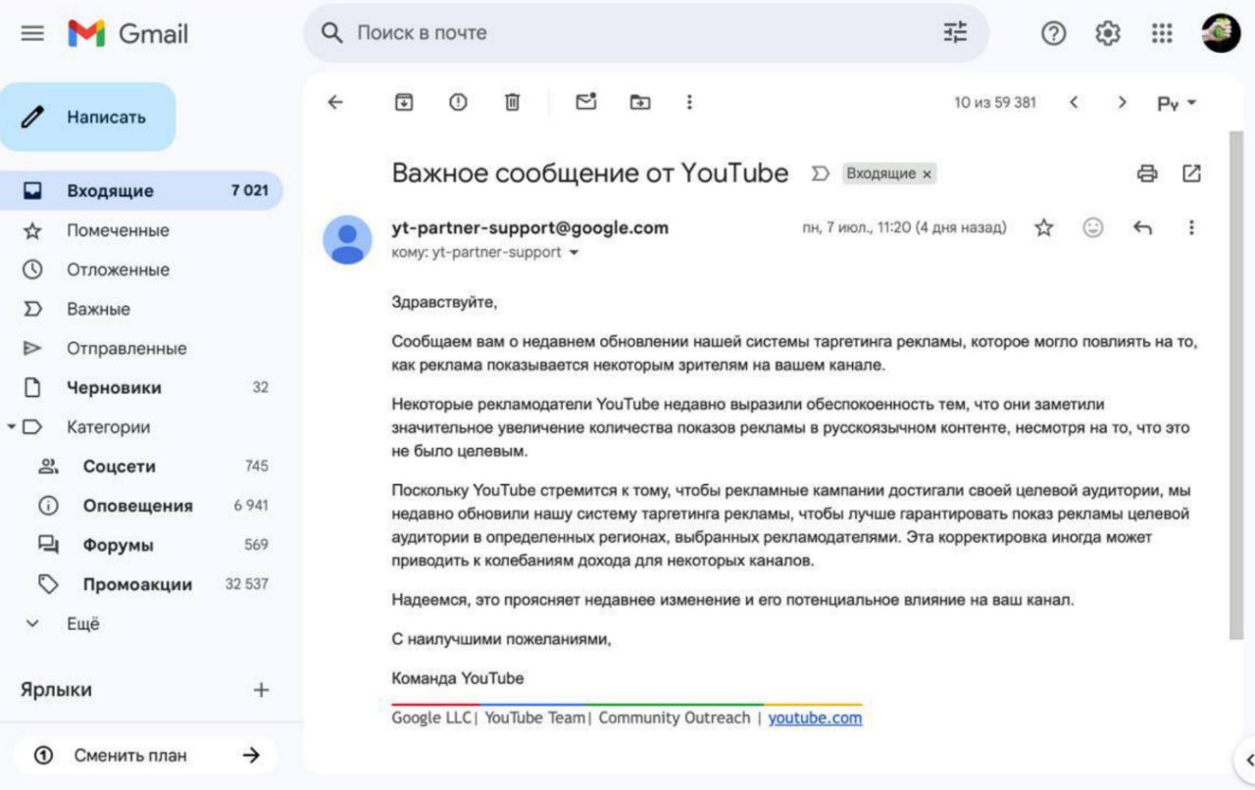Open the main menu hamburger icon
The width and height of the screenshot is (1255, 790).
(x=32, y=33)
